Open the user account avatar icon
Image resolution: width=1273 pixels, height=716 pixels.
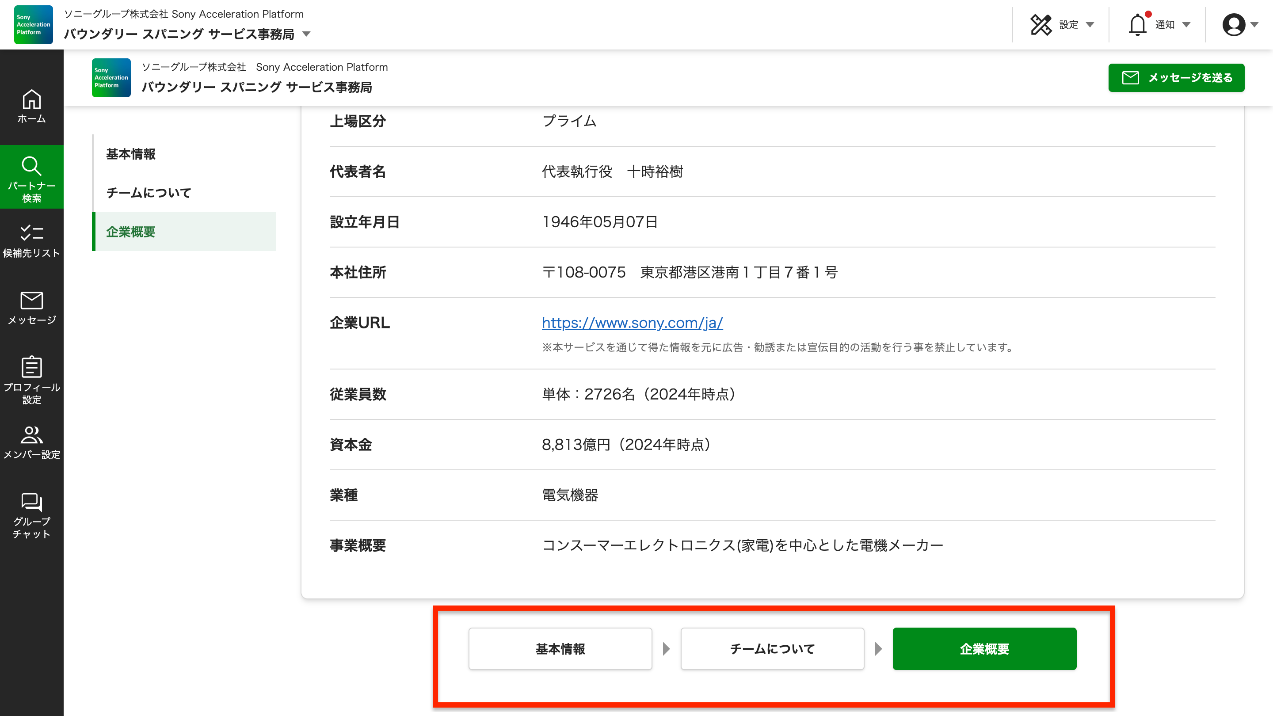tap(1234, 24)
